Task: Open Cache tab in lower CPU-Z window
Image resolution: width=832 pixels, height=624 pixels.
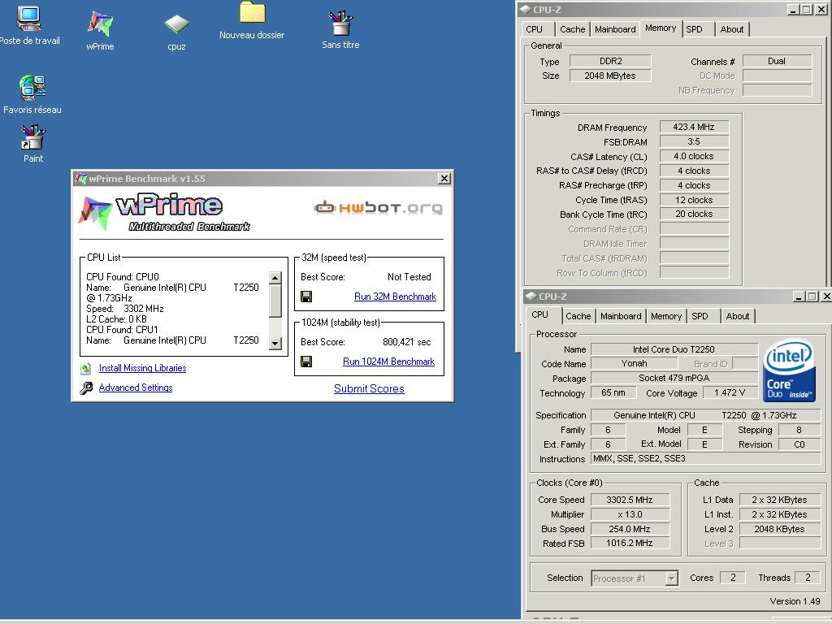Action: (578, 316)
